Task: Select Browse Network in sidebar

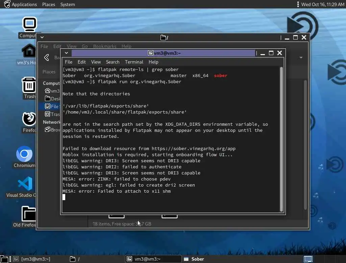Action: coord(52,129)
